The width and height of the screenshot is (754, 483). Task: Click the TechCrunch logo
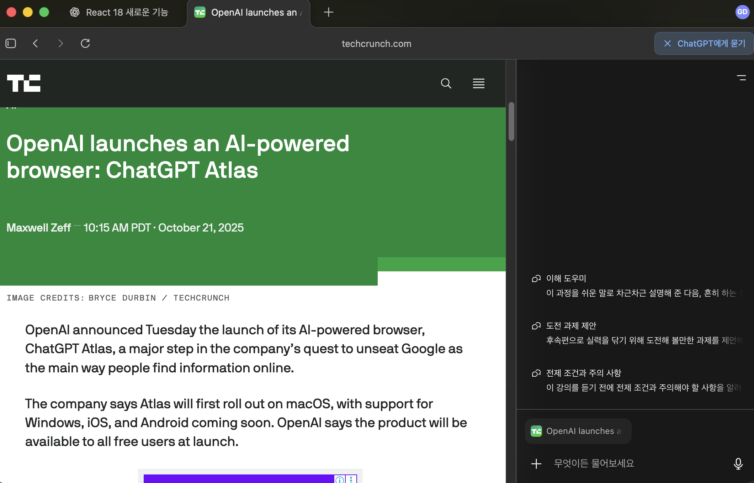tap(24, 83)
